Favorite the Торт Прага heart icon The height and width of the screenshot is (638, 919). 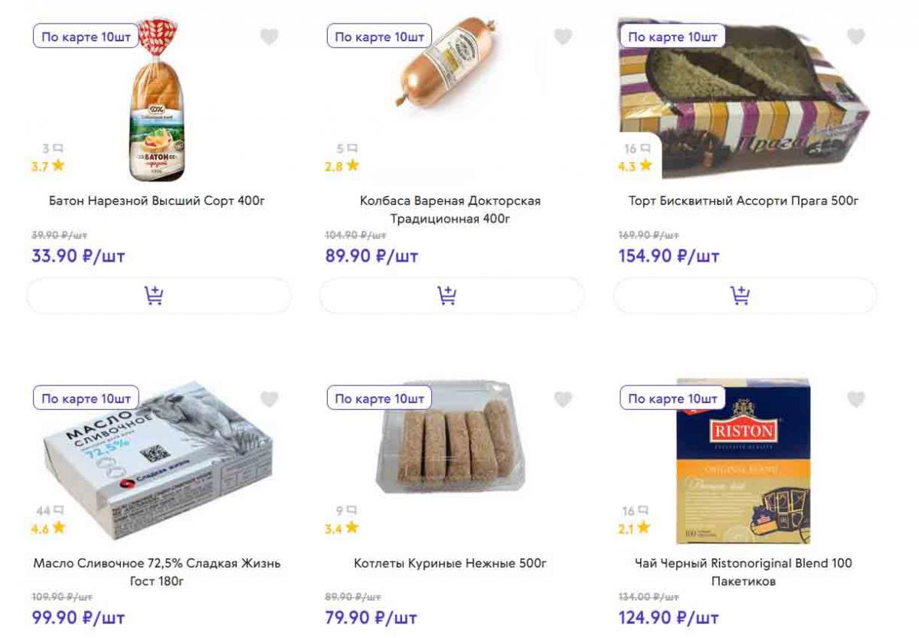point(855,37)
